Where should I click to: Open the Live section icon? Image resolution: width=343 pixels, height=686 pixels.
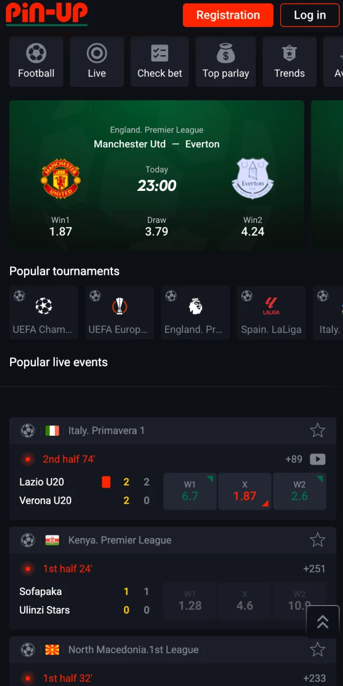97,54
